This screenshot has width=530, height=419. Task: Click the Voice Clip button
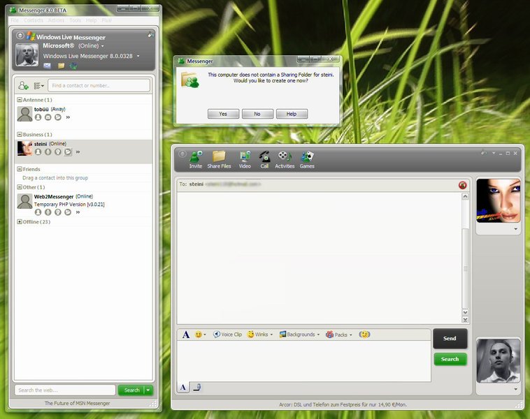pyautogui.click(x=227, y=335)
